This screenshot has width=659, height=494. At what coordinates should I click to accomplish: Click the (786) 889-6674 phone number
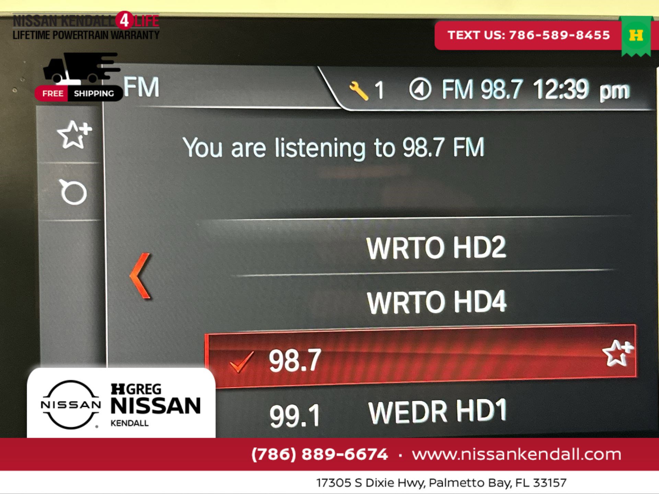(x=320, y=454)
